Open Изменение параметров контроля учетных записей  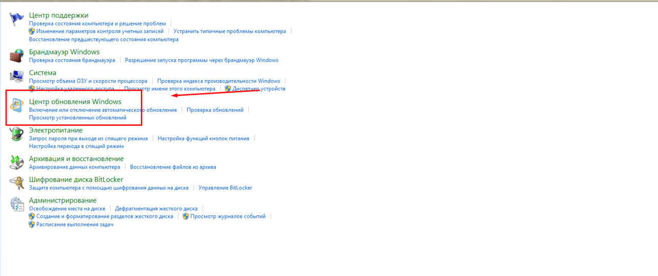click(100, 31)
